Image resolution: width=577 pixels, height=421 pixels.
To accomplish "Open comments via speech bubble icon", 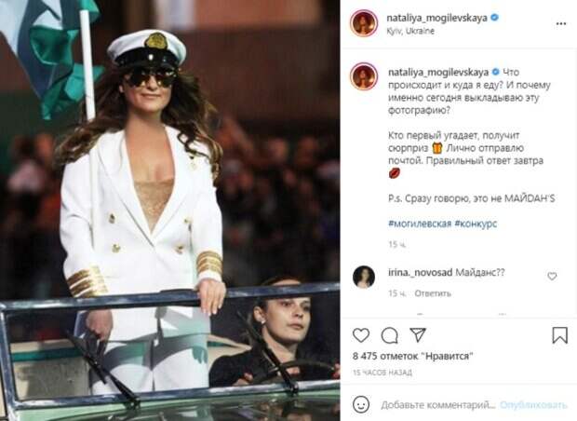I will point(389,335).
